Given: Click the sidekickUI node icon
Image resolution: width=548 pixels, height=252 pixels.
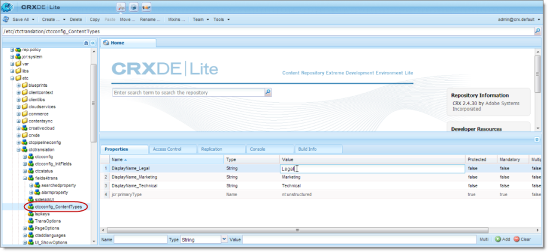Looking at the screenshot, I should coord(31,199).
